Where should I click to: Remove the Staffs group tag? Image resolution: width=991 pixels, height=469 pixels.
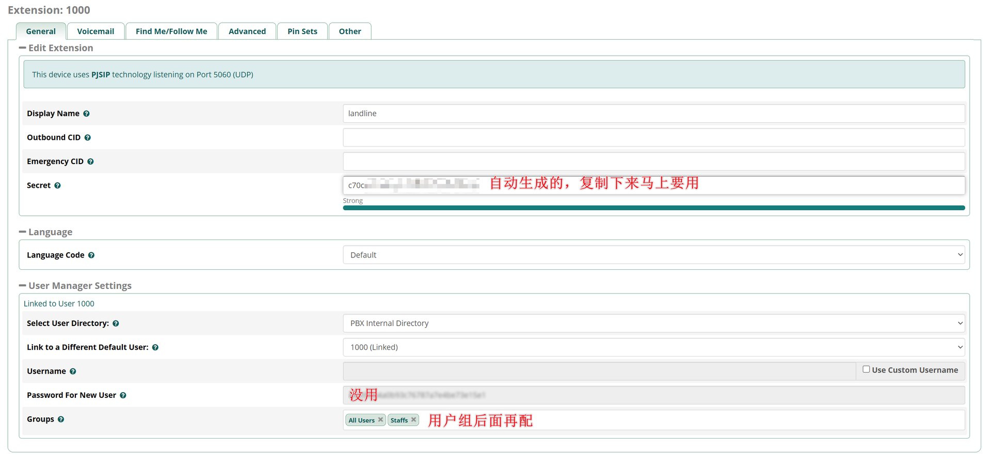pyautogui.click(x=413, y=420)
